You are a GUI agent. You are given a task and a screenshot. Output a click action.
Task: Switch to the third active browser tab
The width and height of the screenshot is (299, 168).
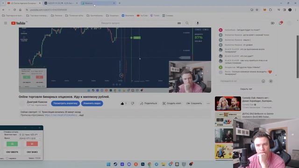coord(98,3)
